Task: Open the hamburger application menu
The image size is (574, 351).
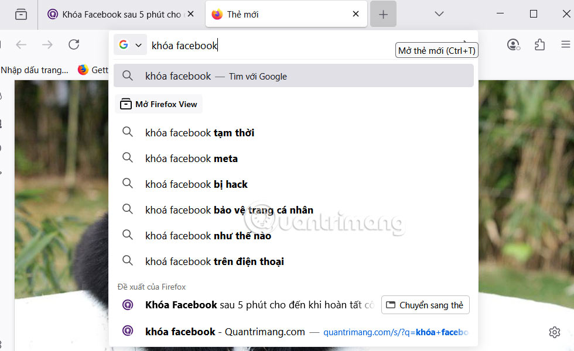Action: [x=565, y=44]
